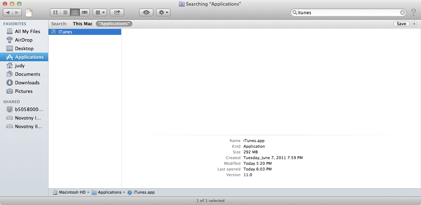Click the "1 of 1 selected" status text

pos(210,201)
